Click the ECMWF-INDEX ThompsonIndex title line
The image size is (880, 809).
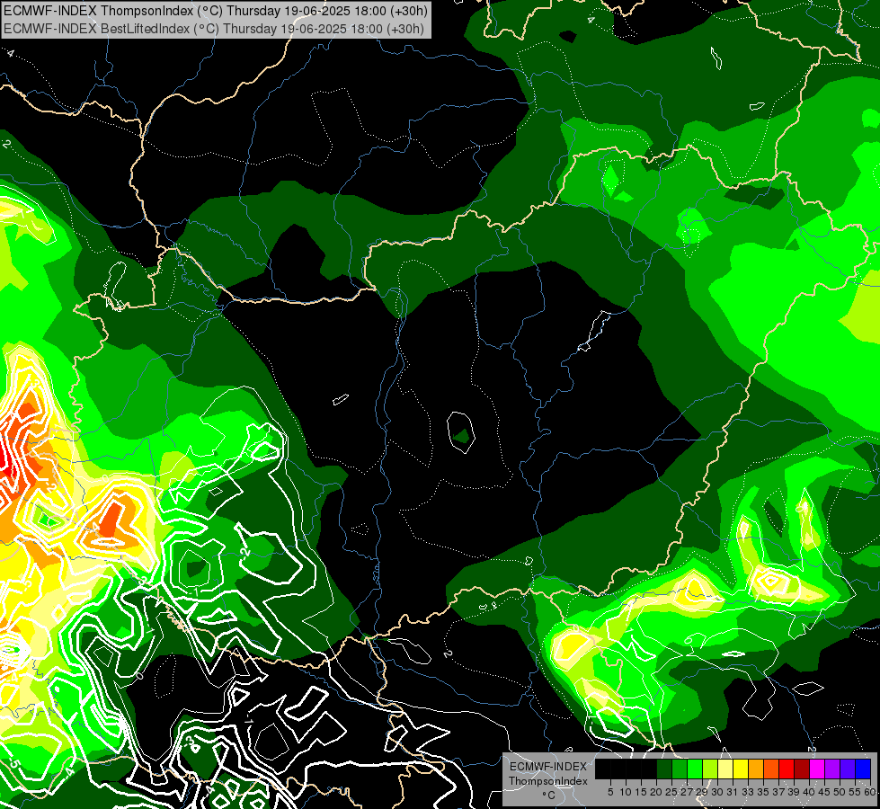(x=216, y=11)
